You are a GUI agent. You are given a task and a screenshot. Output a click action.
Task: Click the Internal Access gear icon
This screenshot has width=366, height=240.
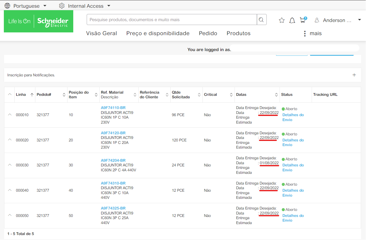click(62, 6)
